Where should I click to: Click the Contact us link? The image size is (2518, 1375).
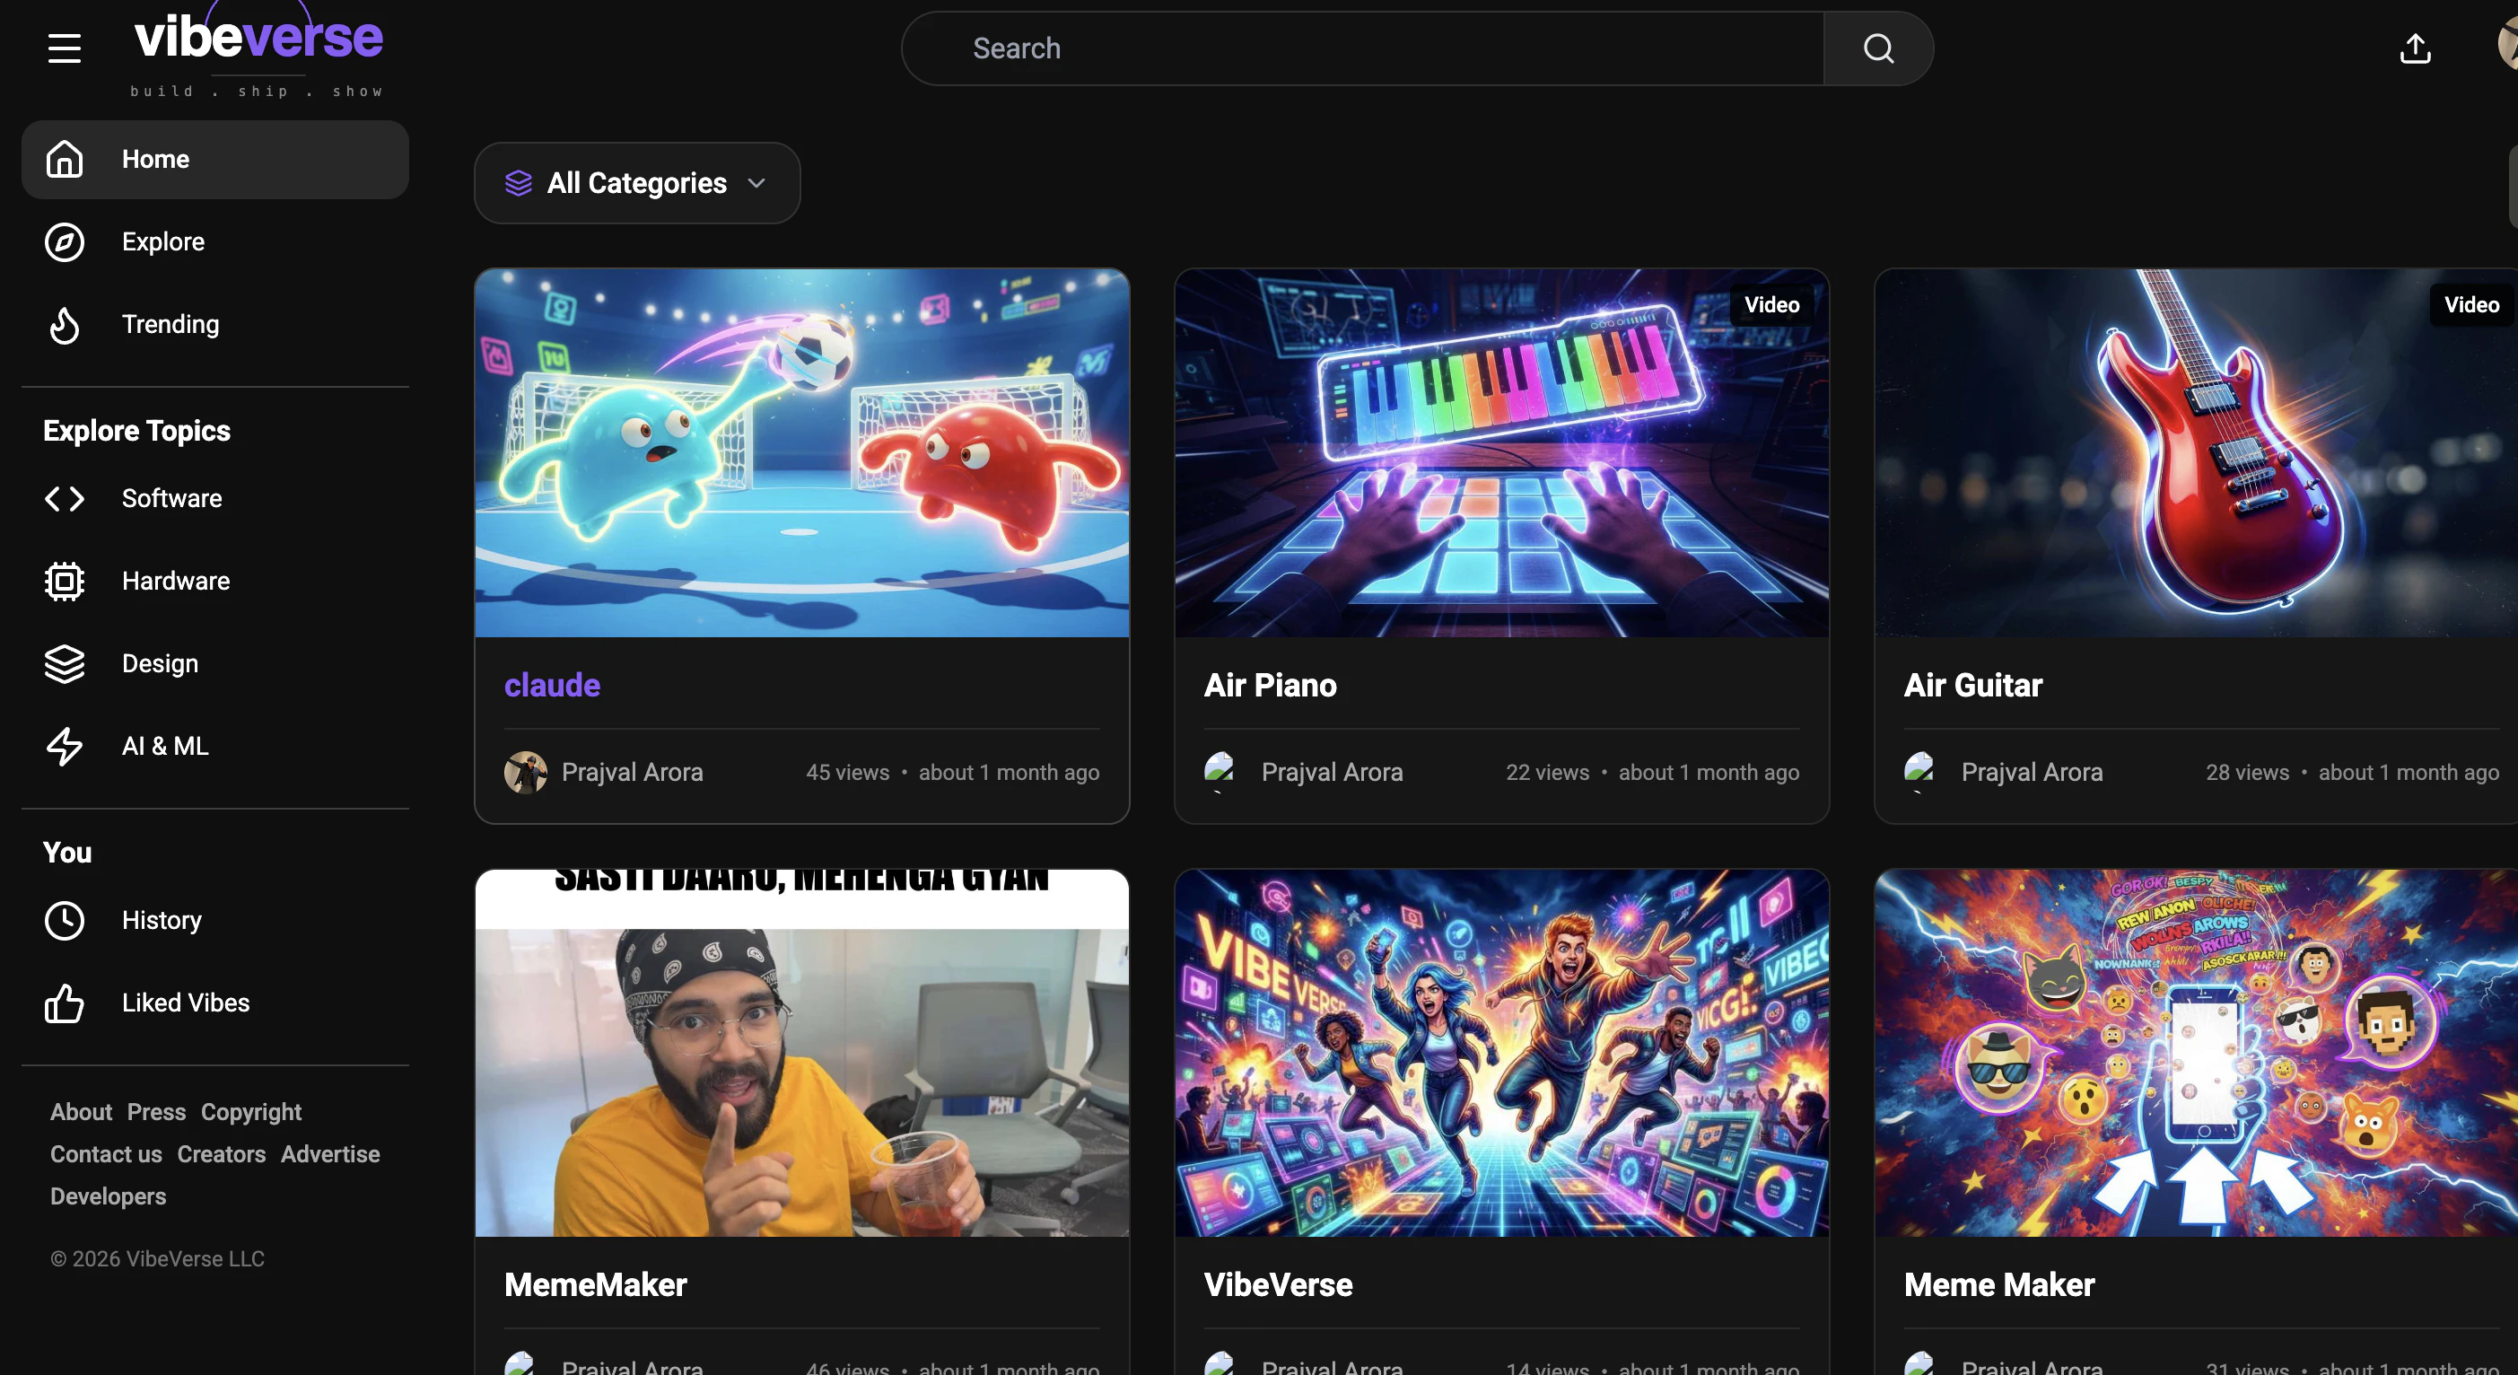107,1154
